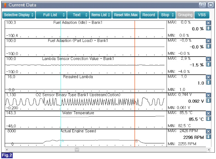Screen dimensions: 216x159
Task: Open Full List dropdown
Action: click(51, 15)
